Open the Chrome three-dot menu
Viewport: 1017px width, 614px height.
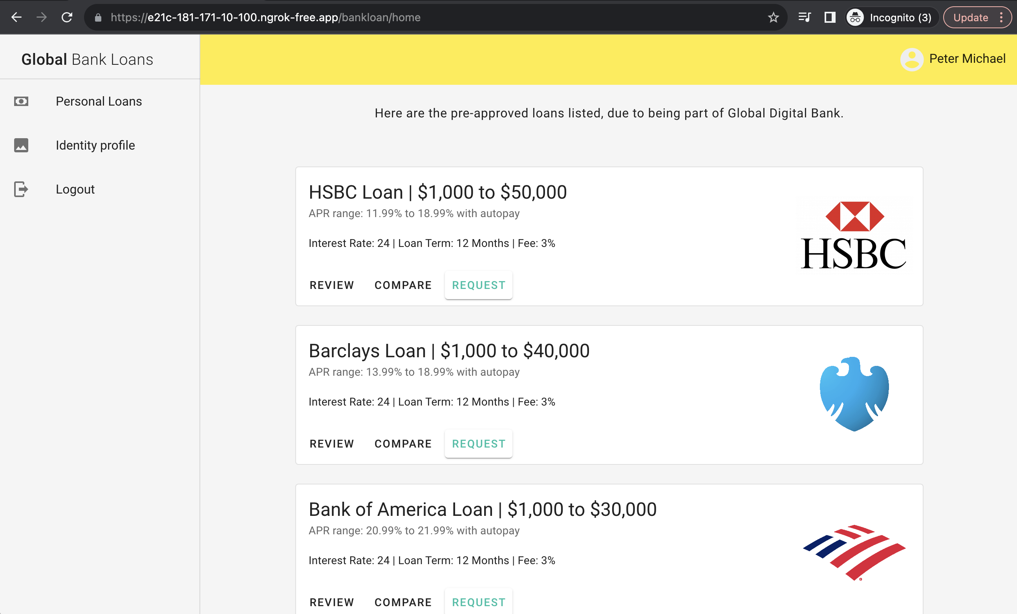pyautogui.click(x=1001, y=17)
